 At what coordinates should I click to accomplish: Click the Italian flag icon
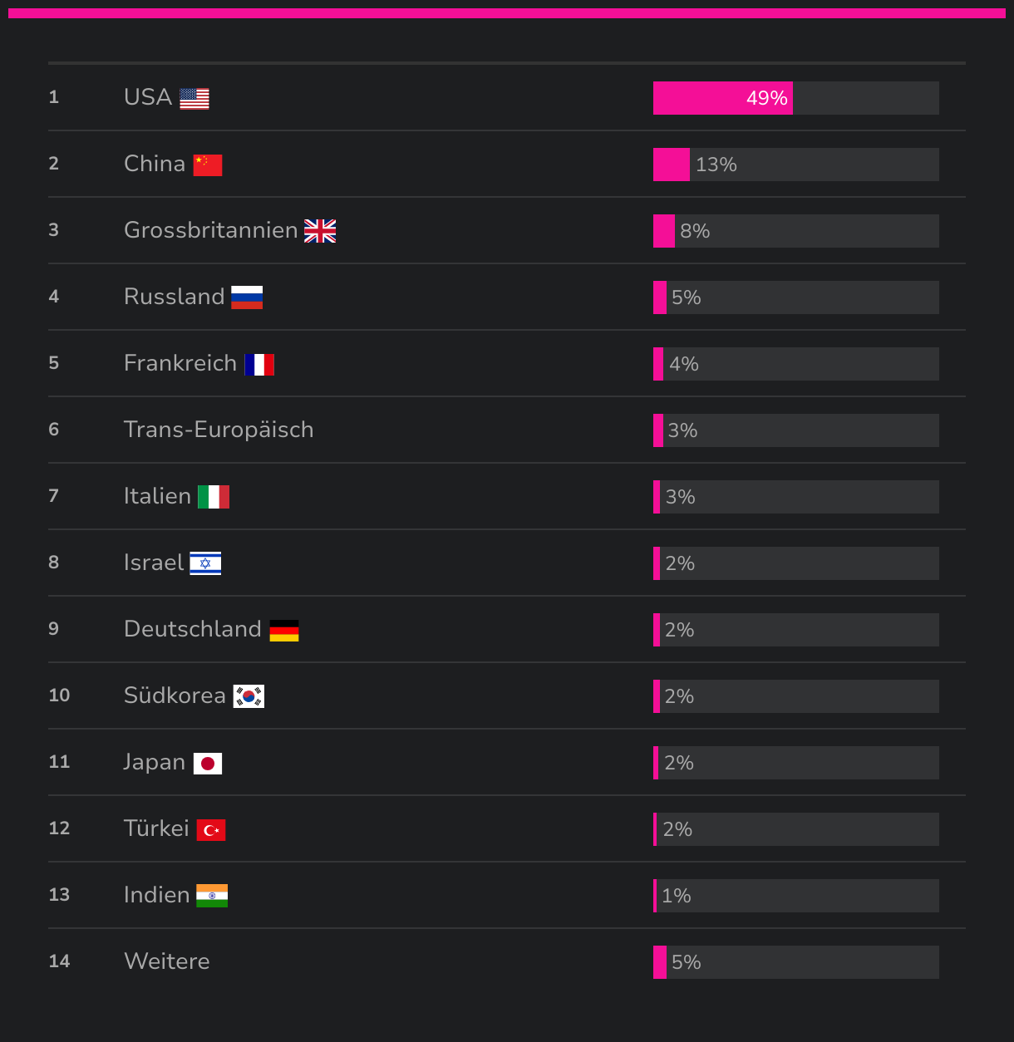click(214, 497)
